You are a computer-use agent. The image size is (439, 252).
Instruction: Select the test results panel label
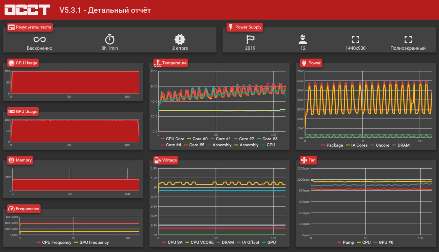(x=30, y=27)
